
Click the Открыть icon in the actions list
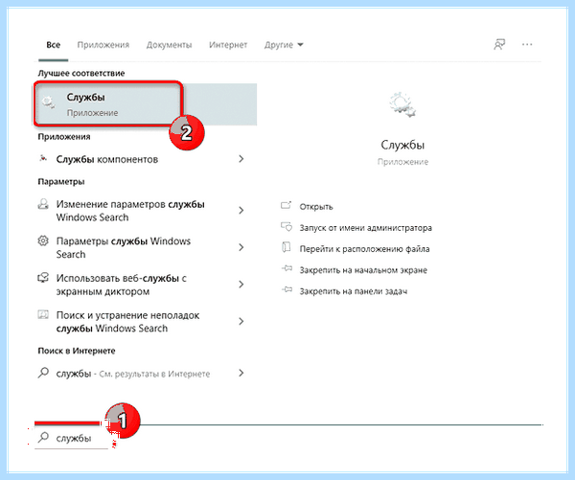pyautogui.click(x=286, y=205)
